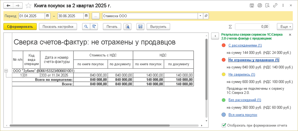Copy link using the chain icon
This screenshot has height=131, width=298.
coord(275,6)
